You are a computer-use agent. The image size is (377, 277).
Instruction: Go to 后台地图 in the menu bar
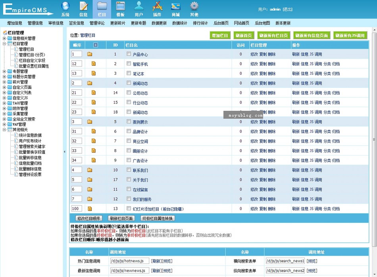[x=262, y=23]
